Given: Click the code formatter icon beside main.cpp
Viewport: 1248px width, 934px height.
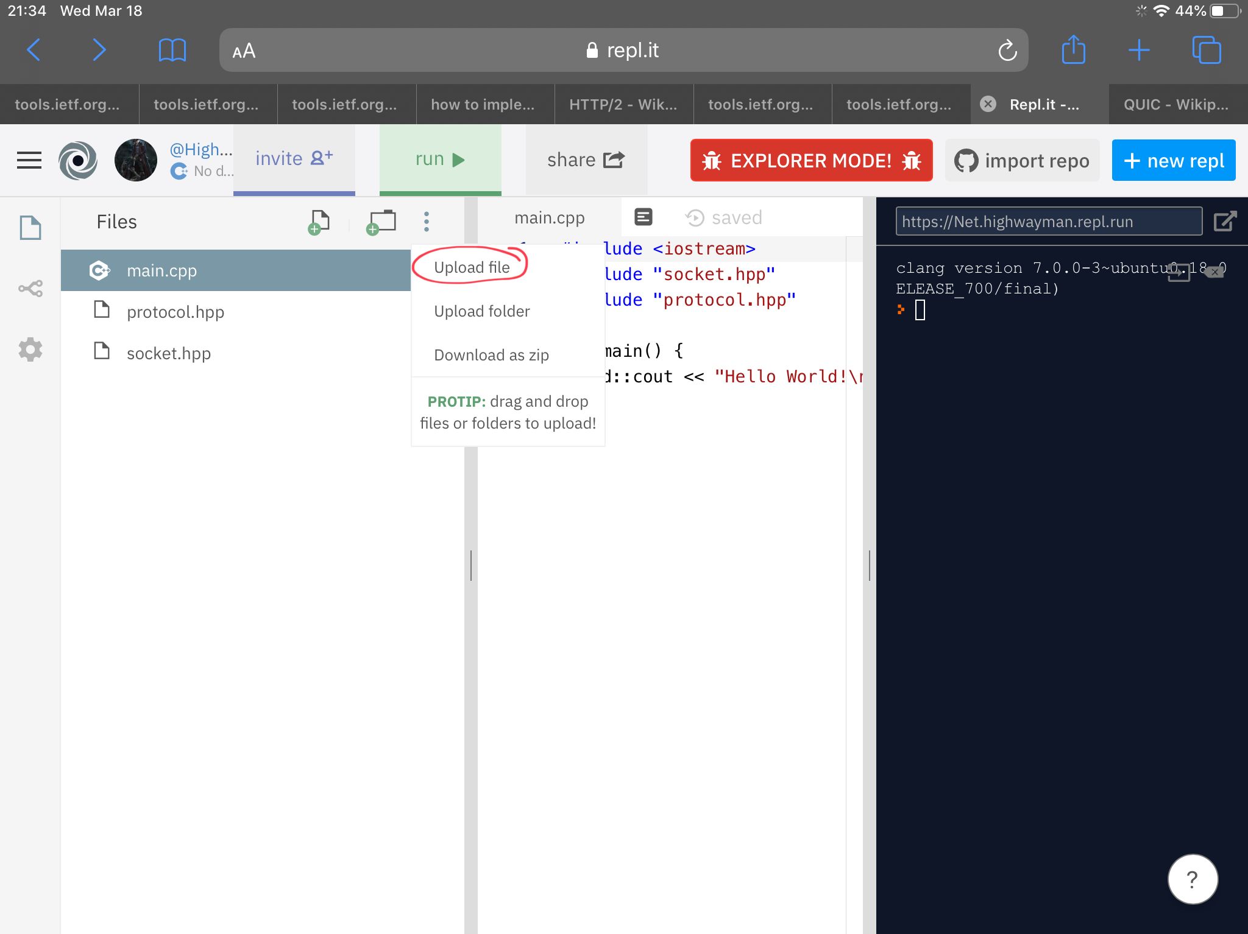Looking at the screenshot, I should click(x=643, y=217).
